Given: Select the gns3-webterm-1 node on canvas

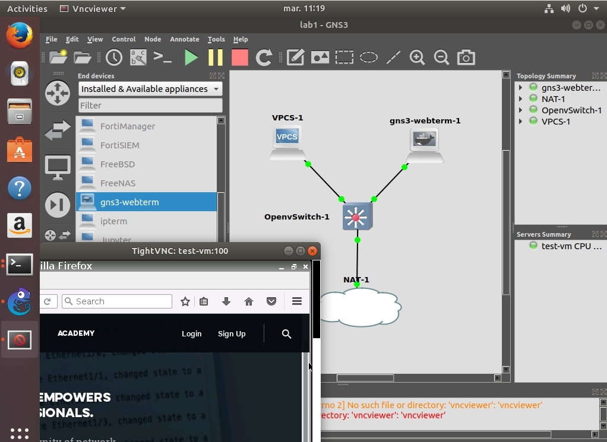Looking at the screenshot, I should point(425,146).
